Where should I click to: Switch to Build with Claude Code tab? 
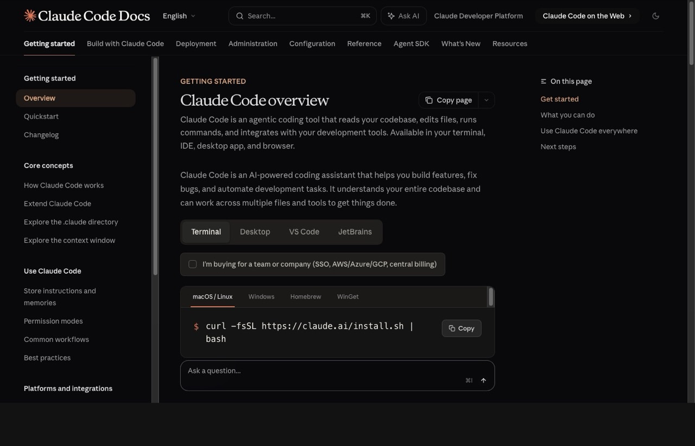click(x=125, y=43)
